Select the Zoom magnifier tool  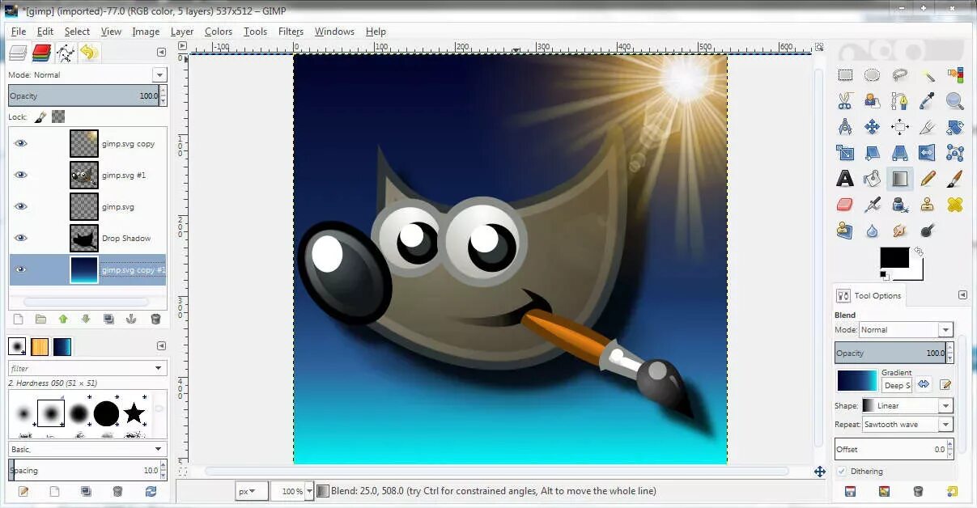pos(955,101)
